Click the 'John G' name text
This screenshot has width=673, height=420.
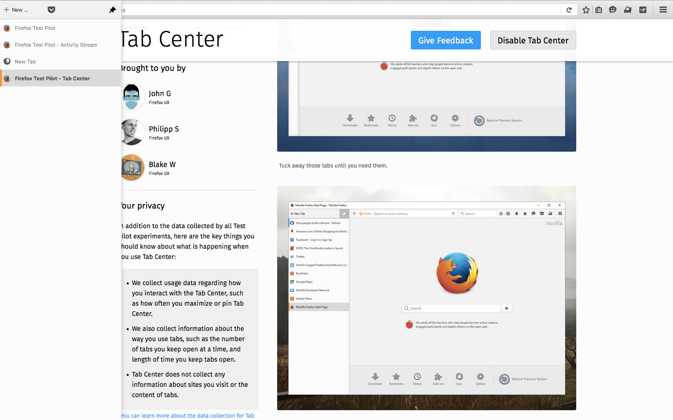[x=160, y=93]
